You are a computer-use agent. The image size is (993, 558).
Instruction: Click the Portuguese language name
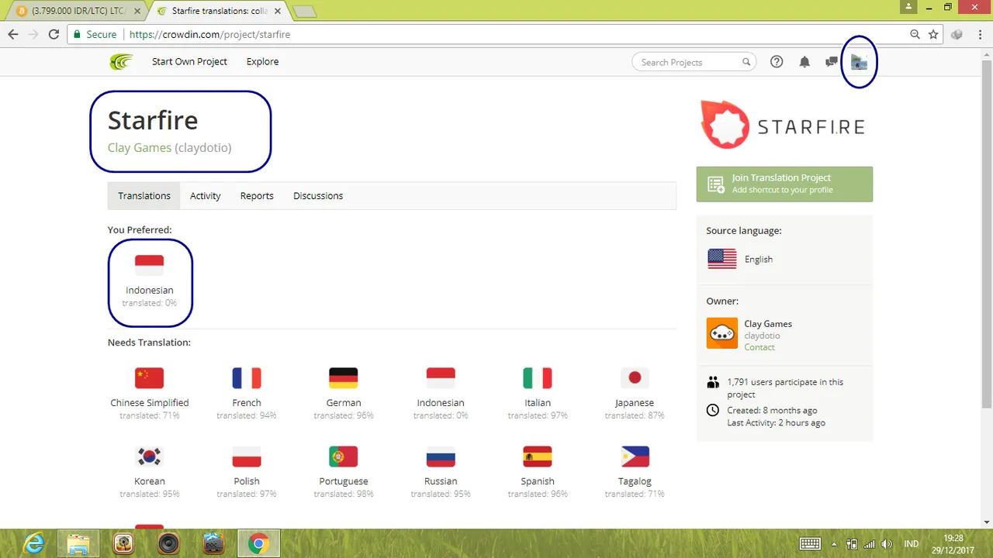tap(344, 481)
